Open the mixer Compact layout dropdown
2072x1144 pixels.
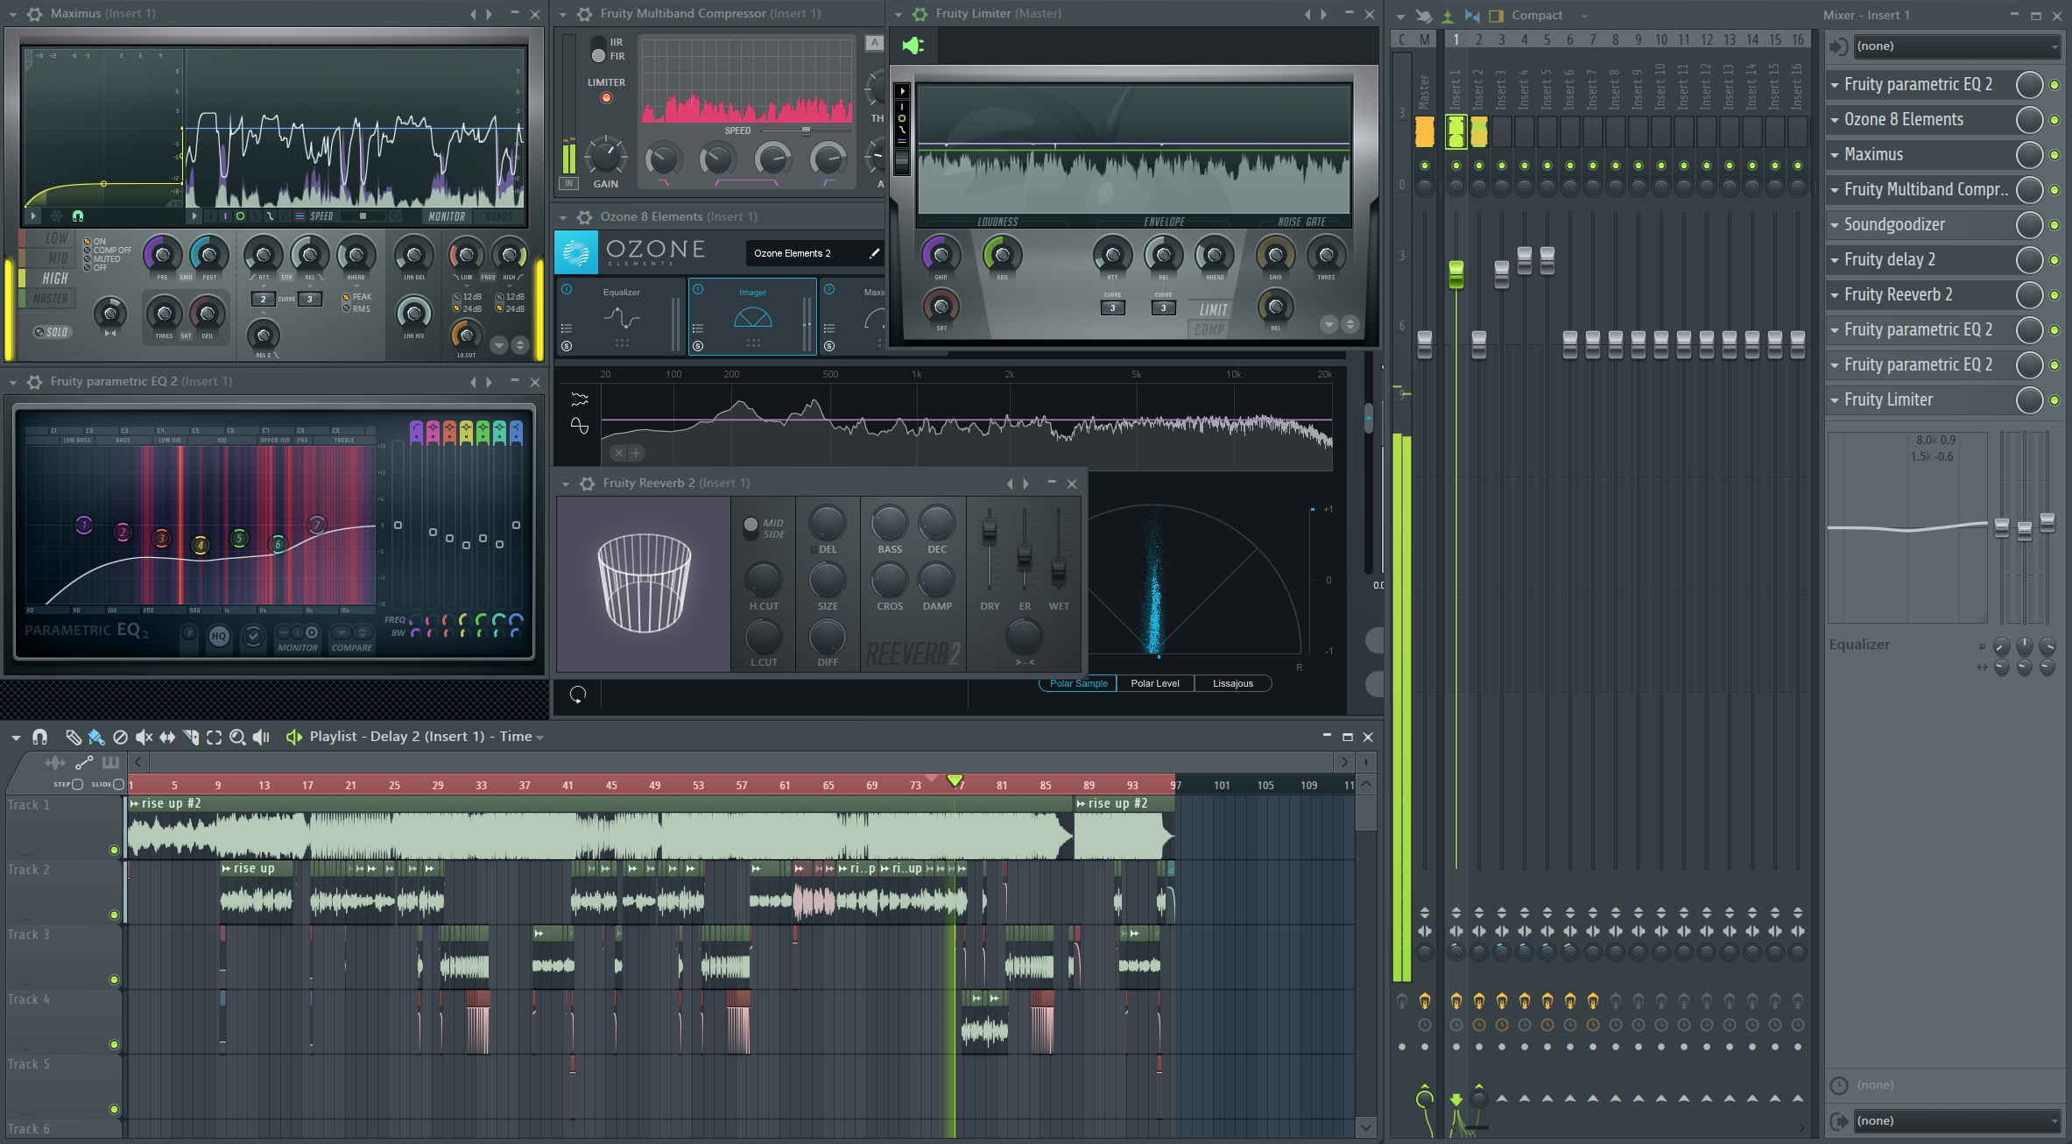tap(1585, 16)
